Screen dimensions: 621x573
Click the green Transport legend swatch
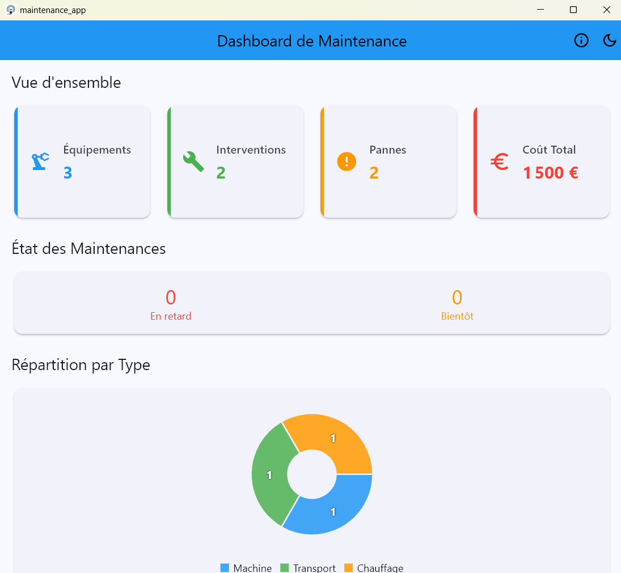coord(284,568)
